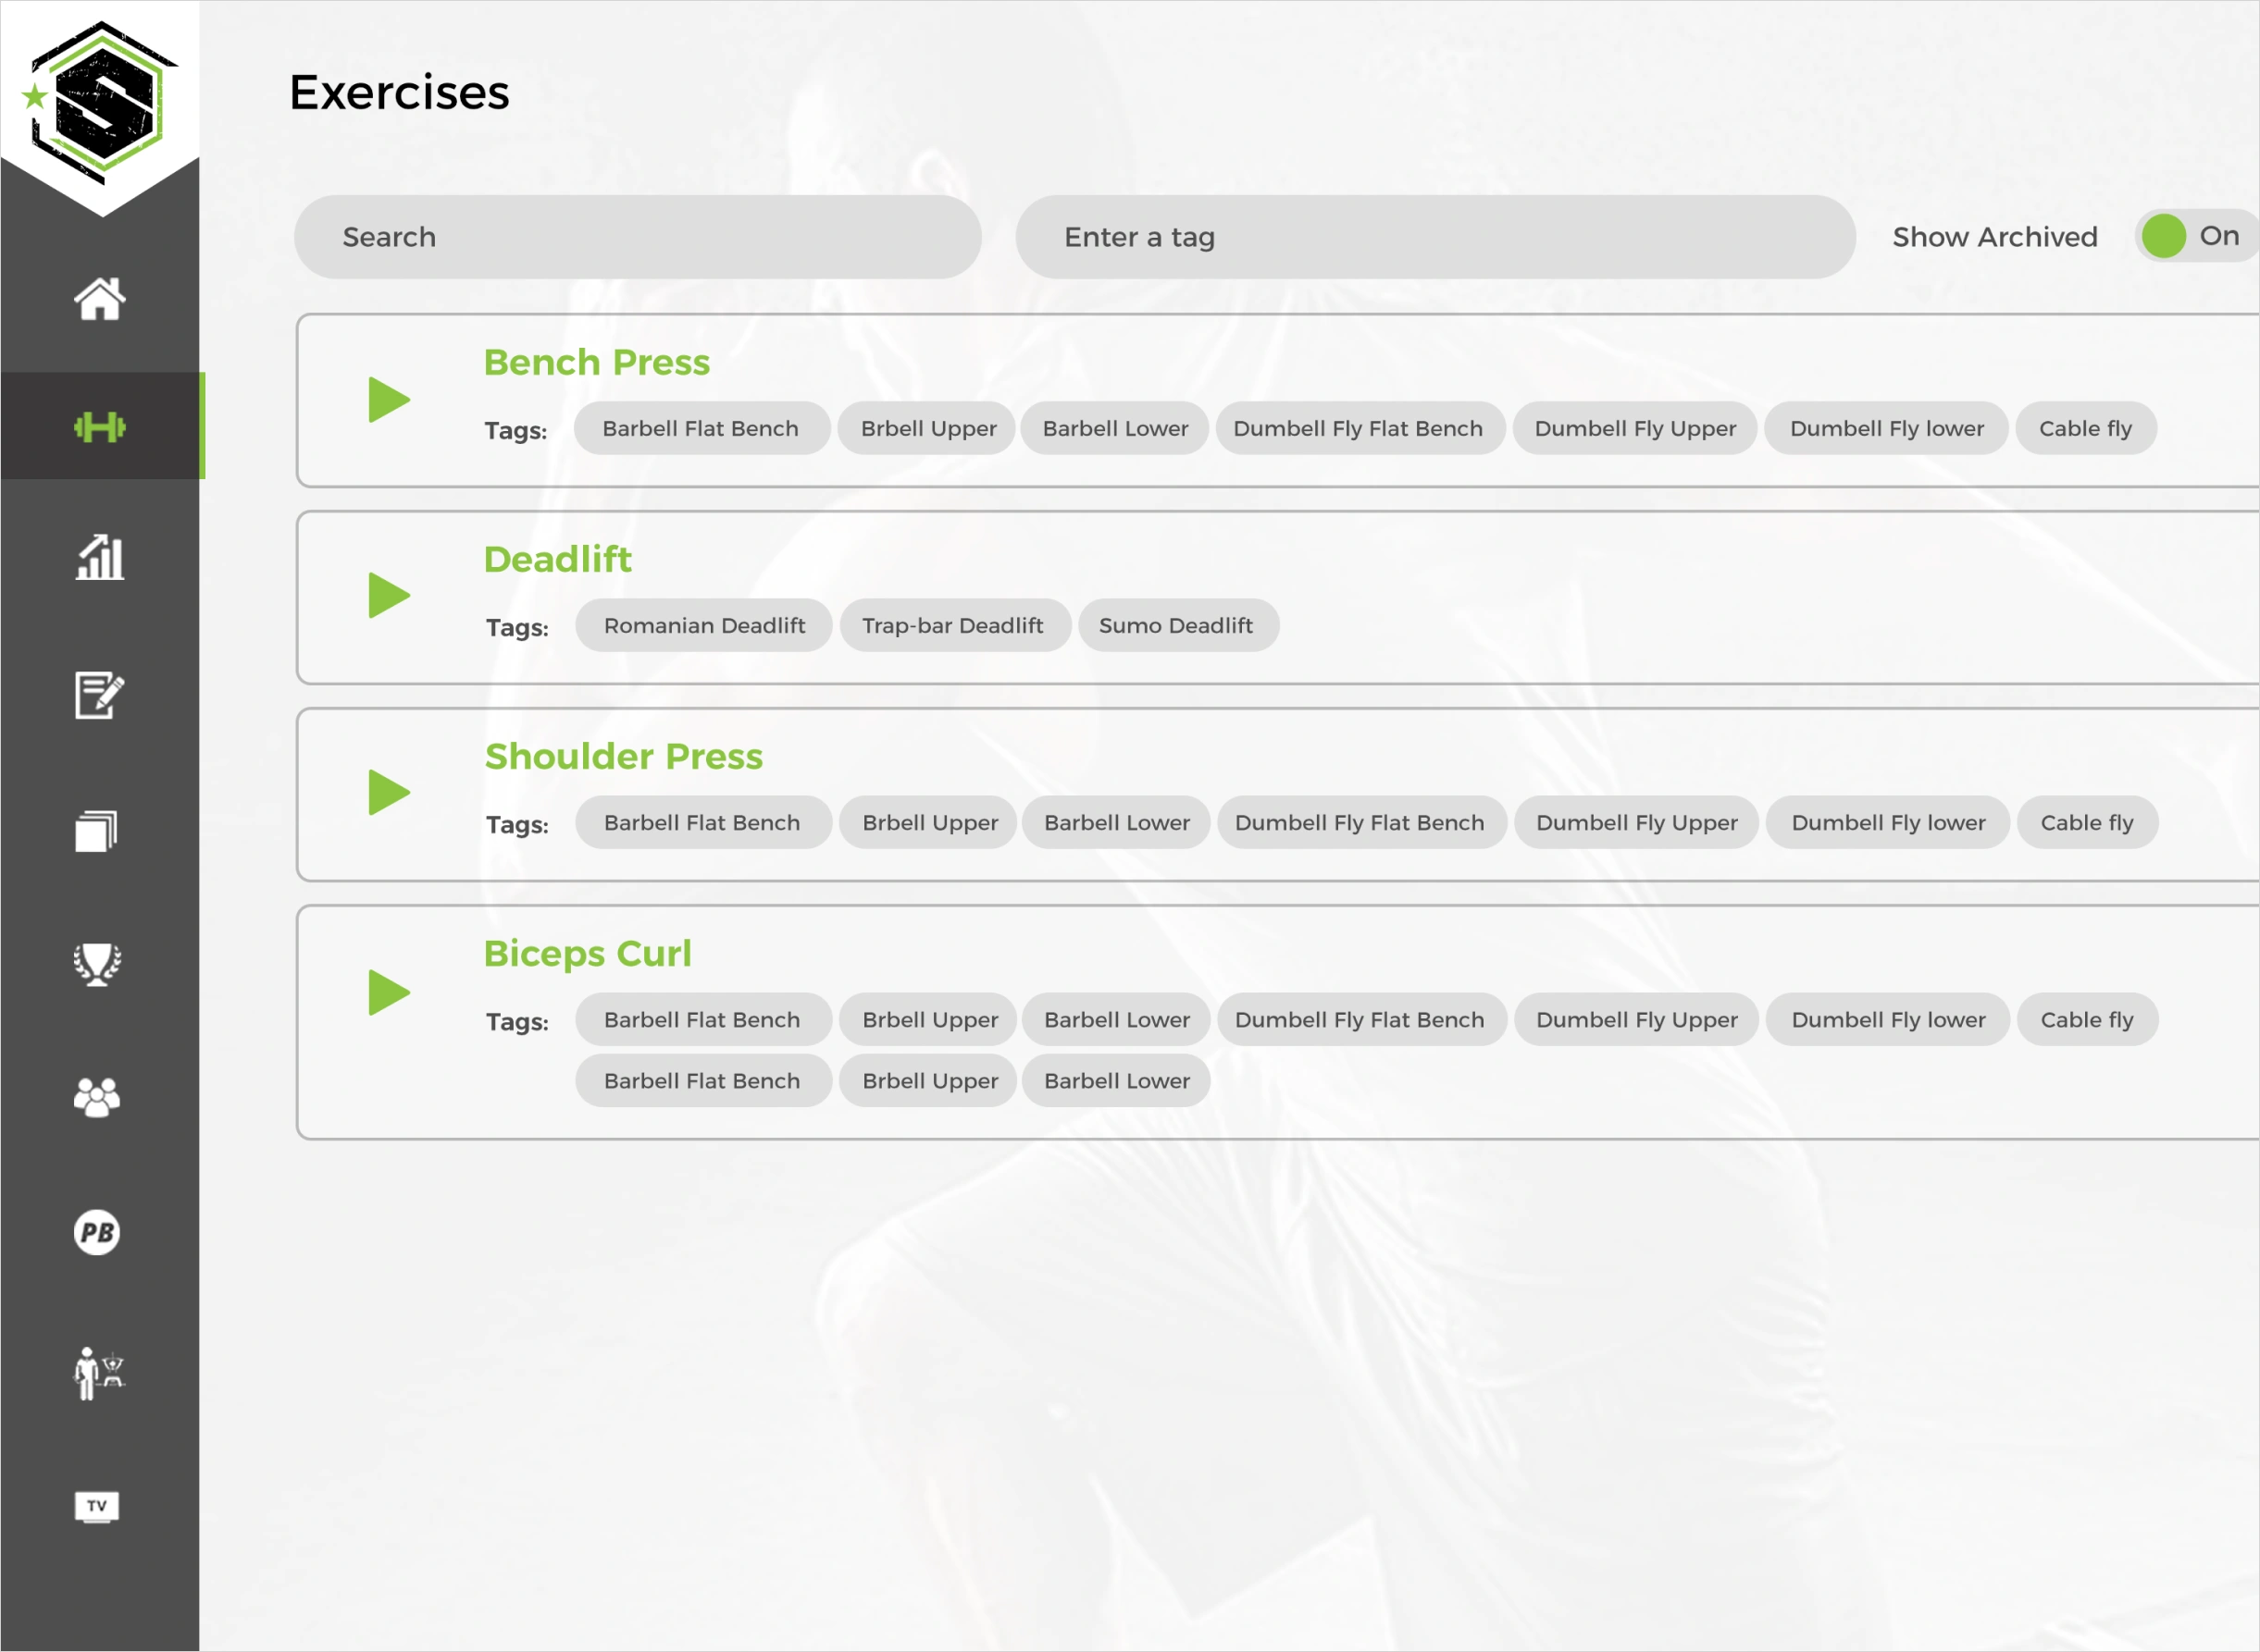
Task: Open the TV display sidebar icon
Action: [x=97, y=1506]
